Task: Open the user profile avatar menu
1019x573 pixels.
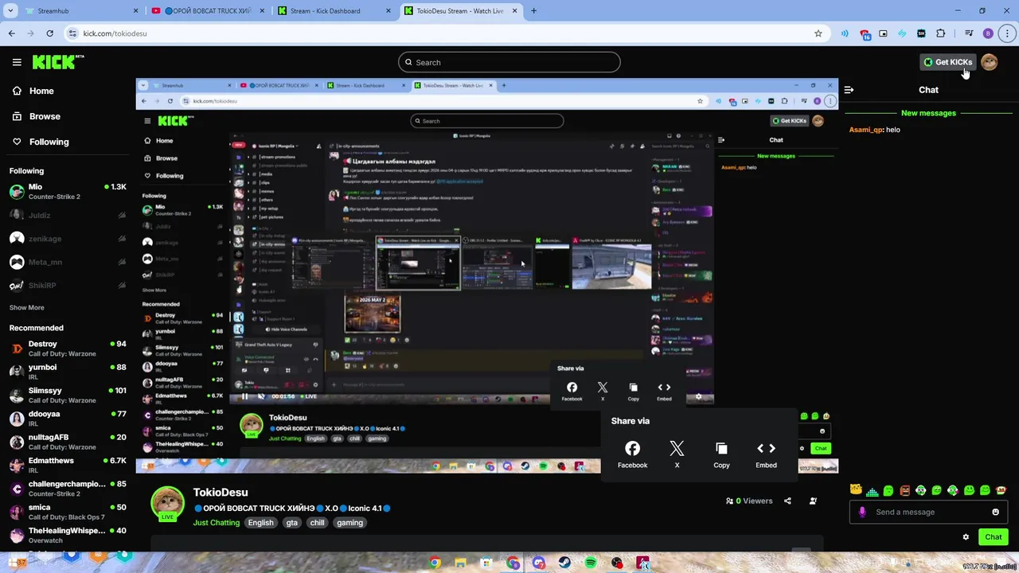Action: pos(990,62)
